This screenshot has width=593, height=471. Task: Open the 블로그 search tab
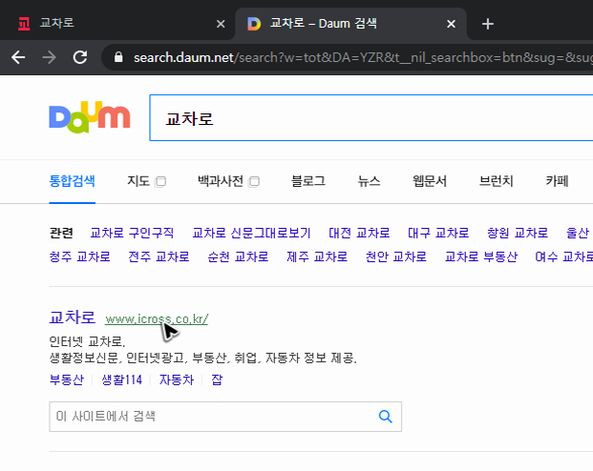(308, 181)
